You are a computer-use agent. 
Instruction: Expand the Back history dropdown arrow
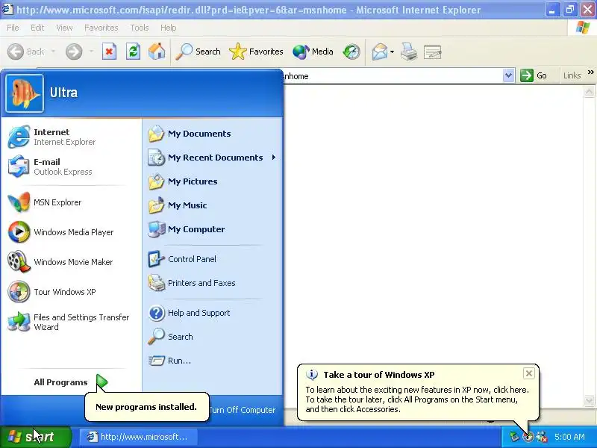click(53, 52)
